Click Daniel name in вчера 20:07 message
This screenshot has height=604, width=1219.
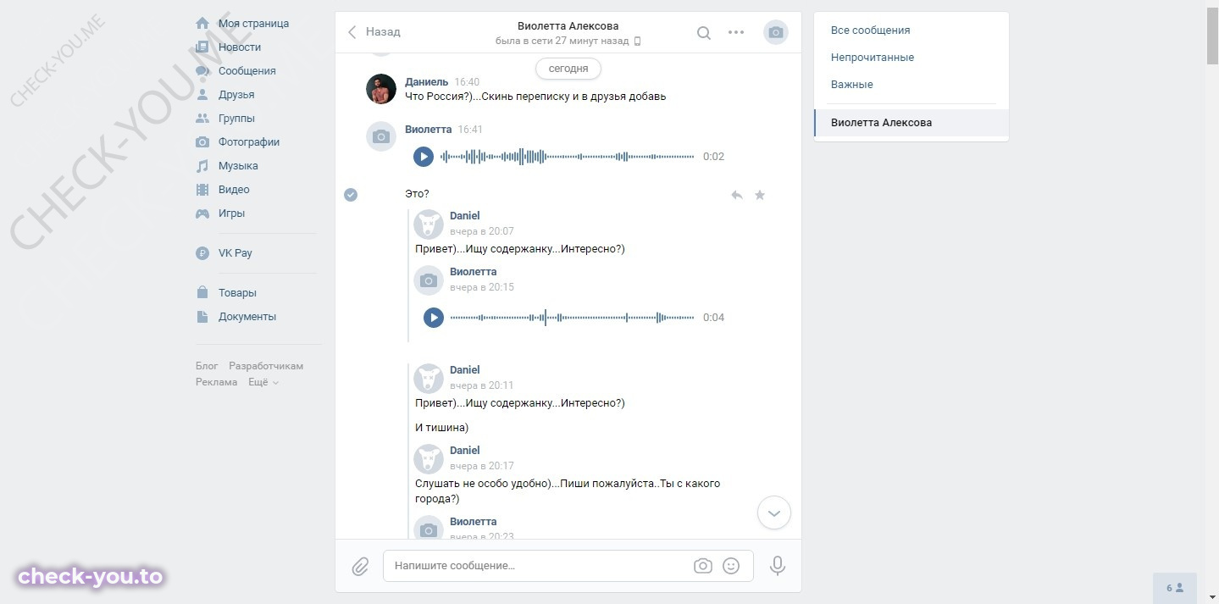pos(465,216)
